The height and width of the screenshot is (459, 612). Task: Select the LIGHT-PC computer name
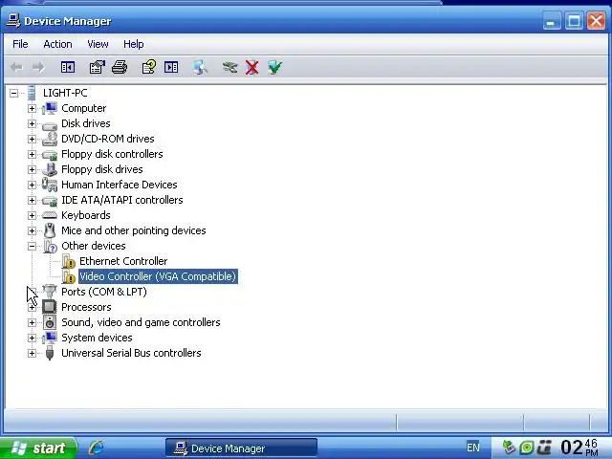(65, 93)
